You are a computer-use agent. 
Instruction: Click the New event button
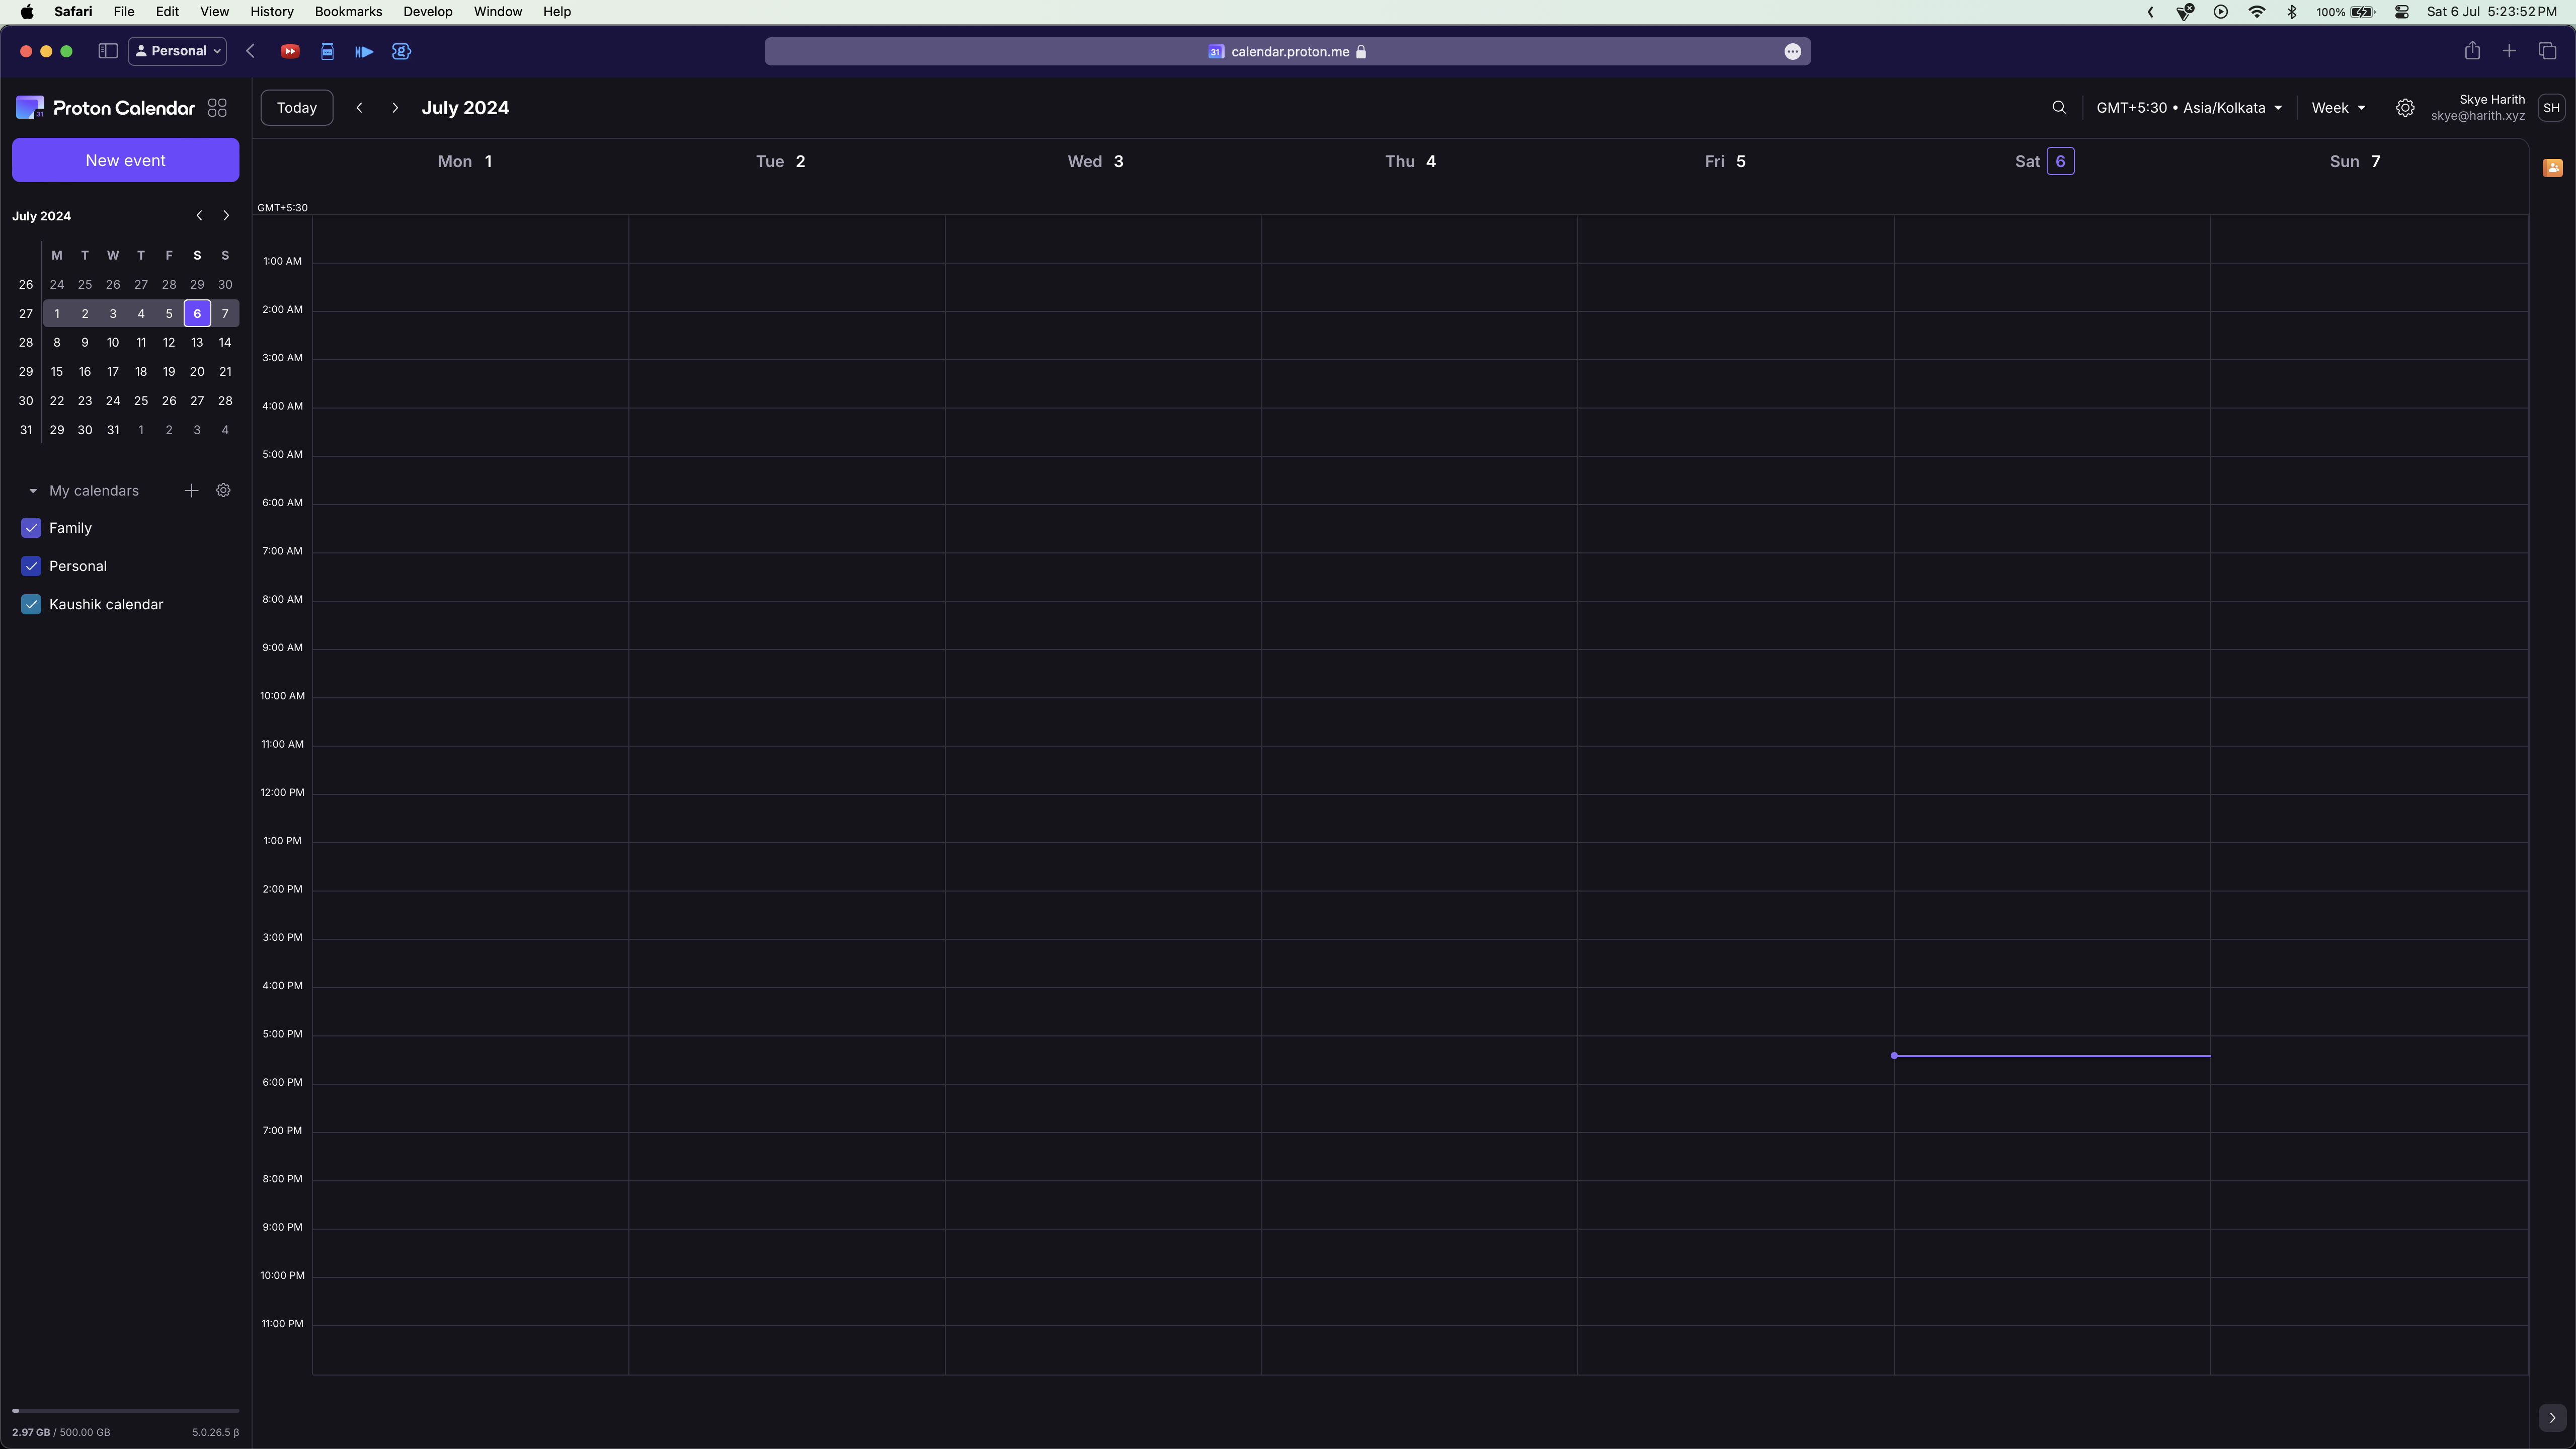coord(125,160)
